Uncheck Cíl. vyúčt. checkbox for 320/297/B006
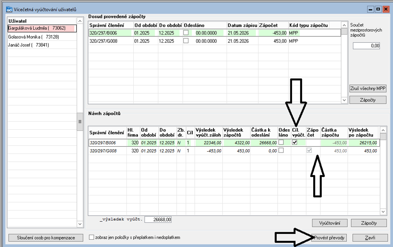Viewport: 393px width, 247px height. click(295, 142)
